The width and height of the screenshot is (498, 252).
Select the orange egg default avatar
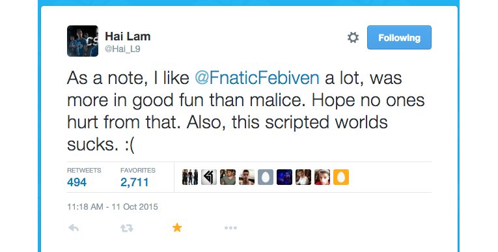tap(341, 177)
